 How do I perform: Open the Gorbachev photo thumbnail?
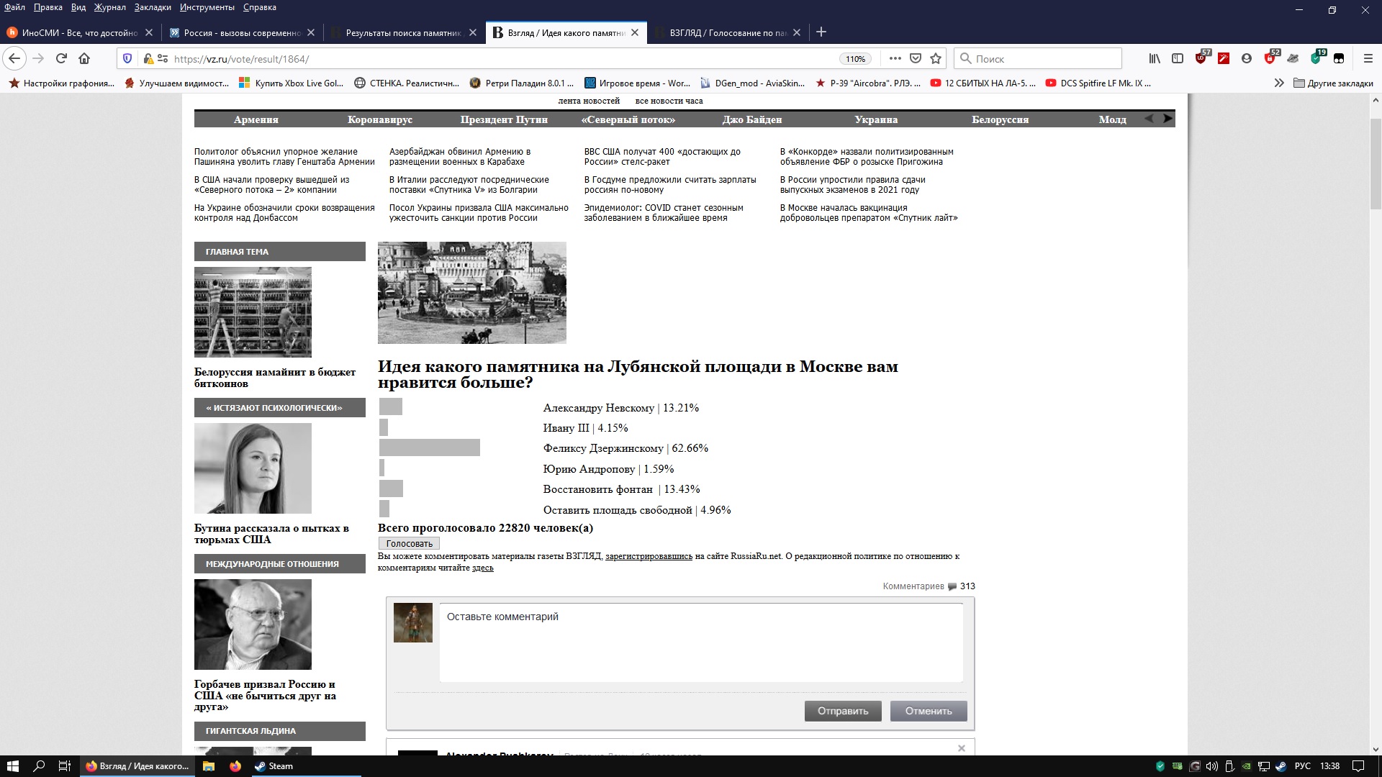[253, 624]
